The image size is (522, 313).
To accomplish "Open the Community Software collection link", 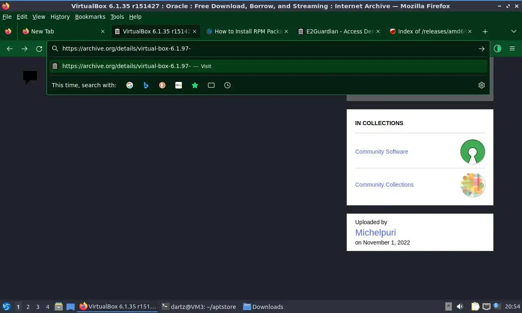I will [x=381, y=152].
